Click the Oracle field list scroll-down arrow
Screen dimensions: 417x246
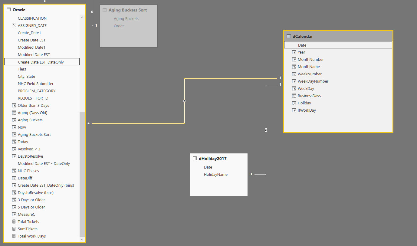[82, 239]
